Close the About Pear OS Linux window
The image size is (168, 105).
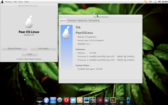pos(2,5)
